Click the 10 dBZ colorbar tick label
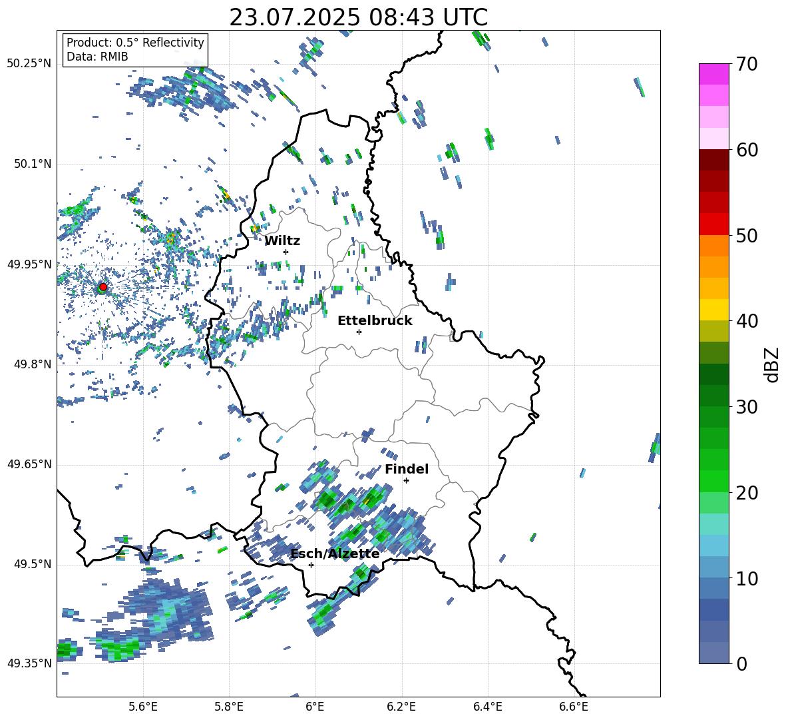The height and width of the screenshot is (720, 788). [747, 578]
